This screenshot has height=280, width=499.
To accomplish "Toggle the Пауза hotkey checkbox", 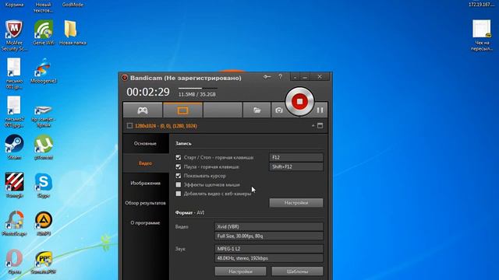I will click(x=179, y=166).
